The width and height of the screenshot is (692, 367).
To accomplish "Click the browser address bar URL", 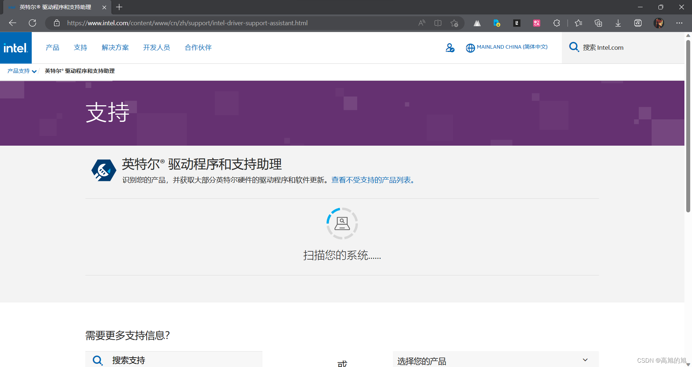I will click(x=187, y=23).
